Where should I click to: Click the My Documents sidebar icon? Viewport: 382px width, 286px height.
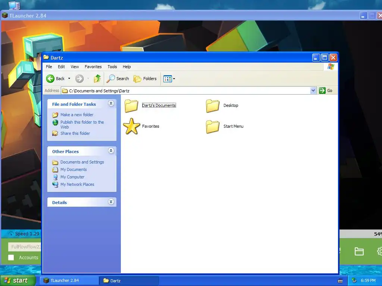click(55, 169)
